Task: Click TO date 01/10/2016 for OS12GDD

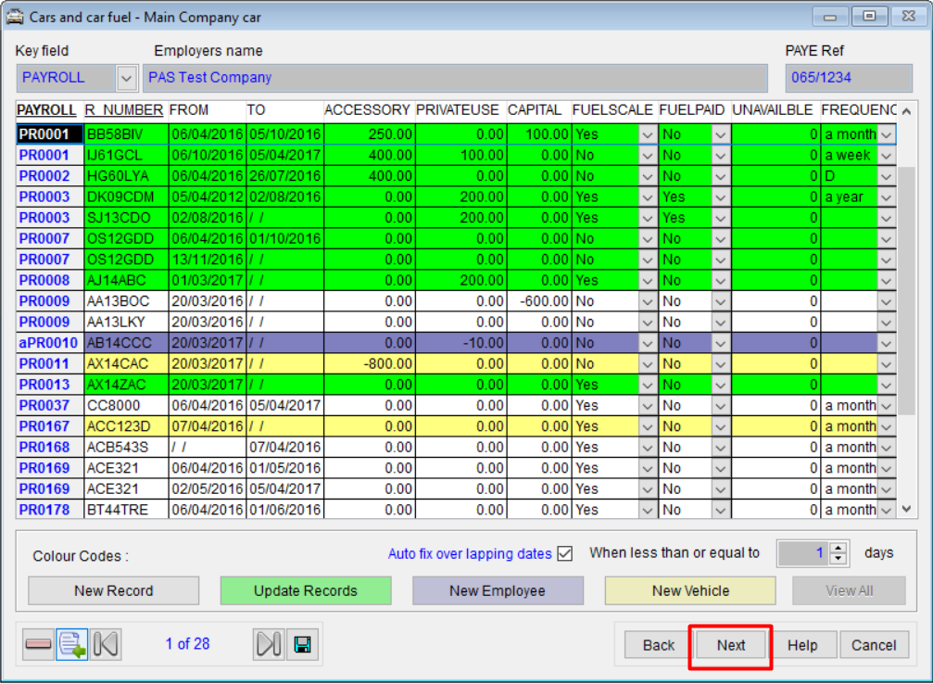Action: coord(285,239)
